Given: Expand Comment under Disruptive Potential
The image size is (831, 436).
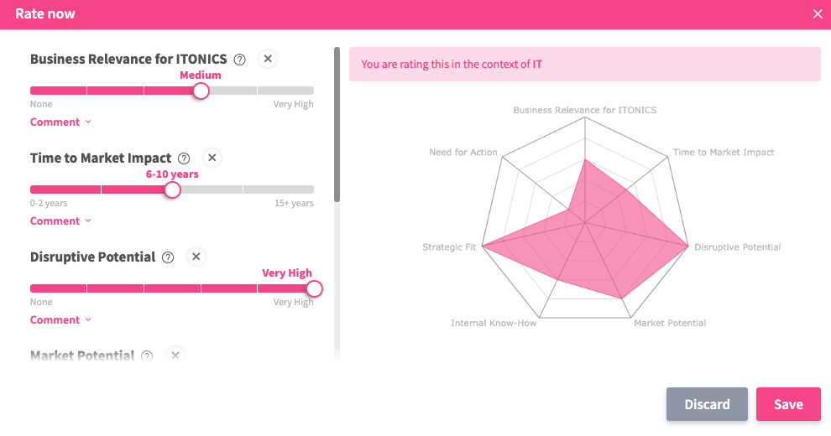Looking at the screenshot, I should pos(60,320).
